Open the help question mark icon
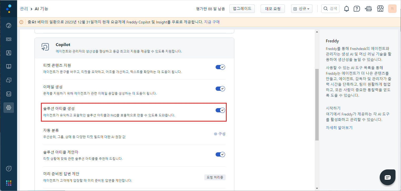 click(357, 9)
